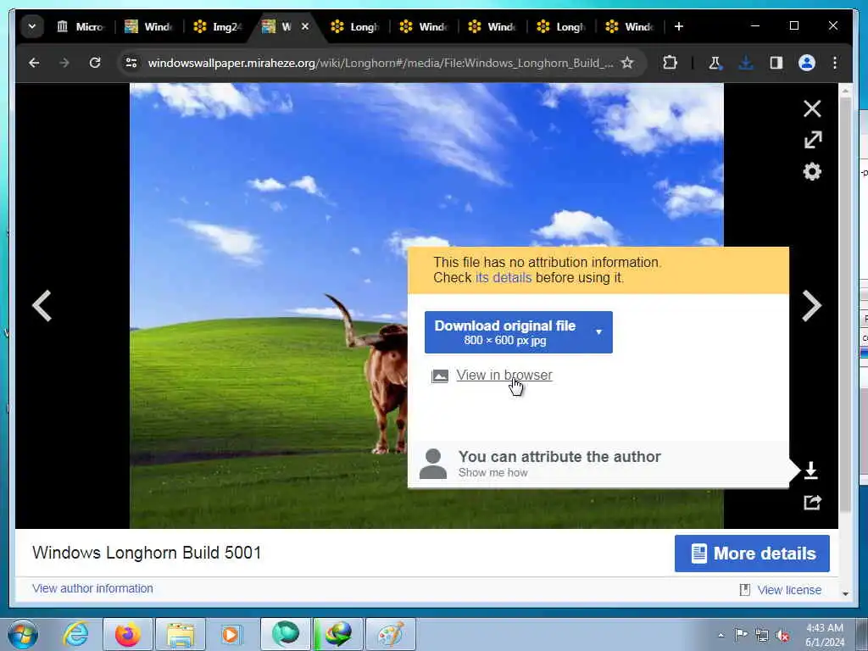Close the media viewer with the X icon

coord(812,108)
